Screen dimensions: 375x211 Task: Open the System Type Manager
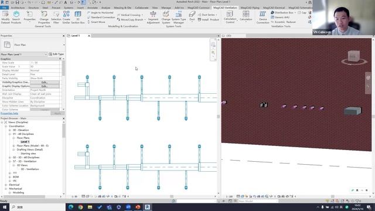179,17
